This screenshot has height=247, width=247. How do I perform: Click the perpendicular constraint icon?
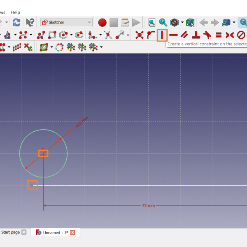coord(196,35)
